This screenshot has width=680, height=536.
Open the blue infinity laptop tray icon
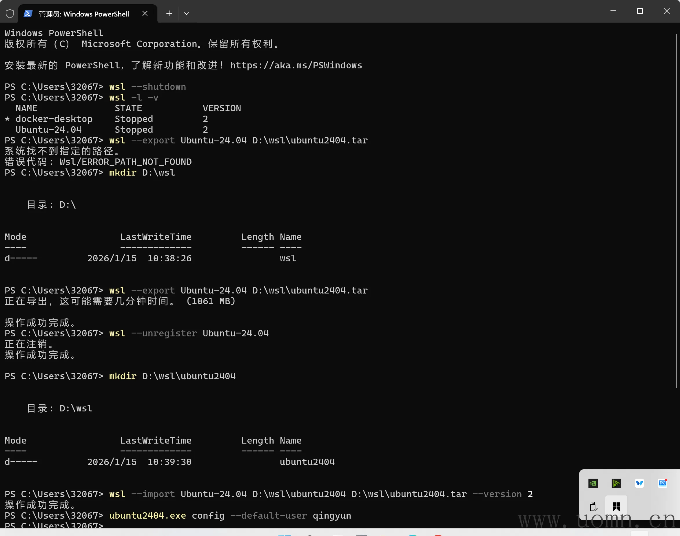pos(662,483)
